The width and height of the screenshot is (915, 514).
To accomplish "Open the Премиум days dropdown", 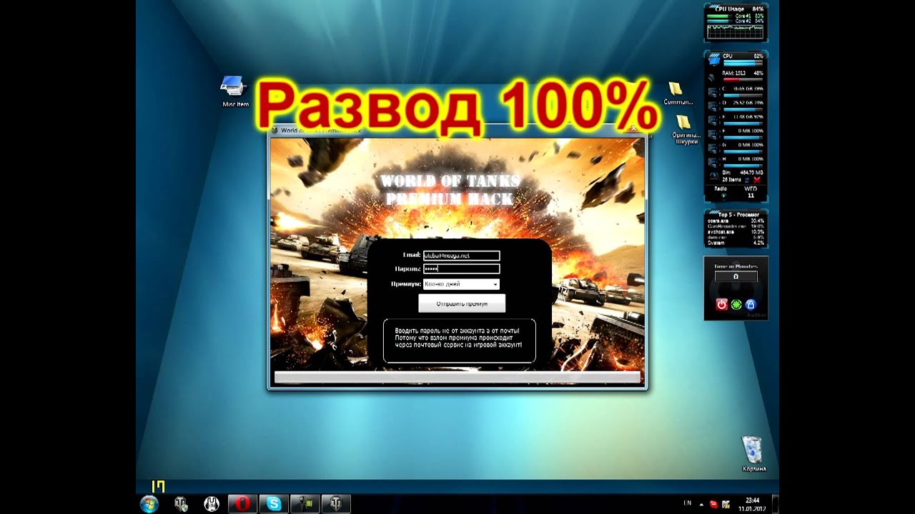I will tap(461, 284).
